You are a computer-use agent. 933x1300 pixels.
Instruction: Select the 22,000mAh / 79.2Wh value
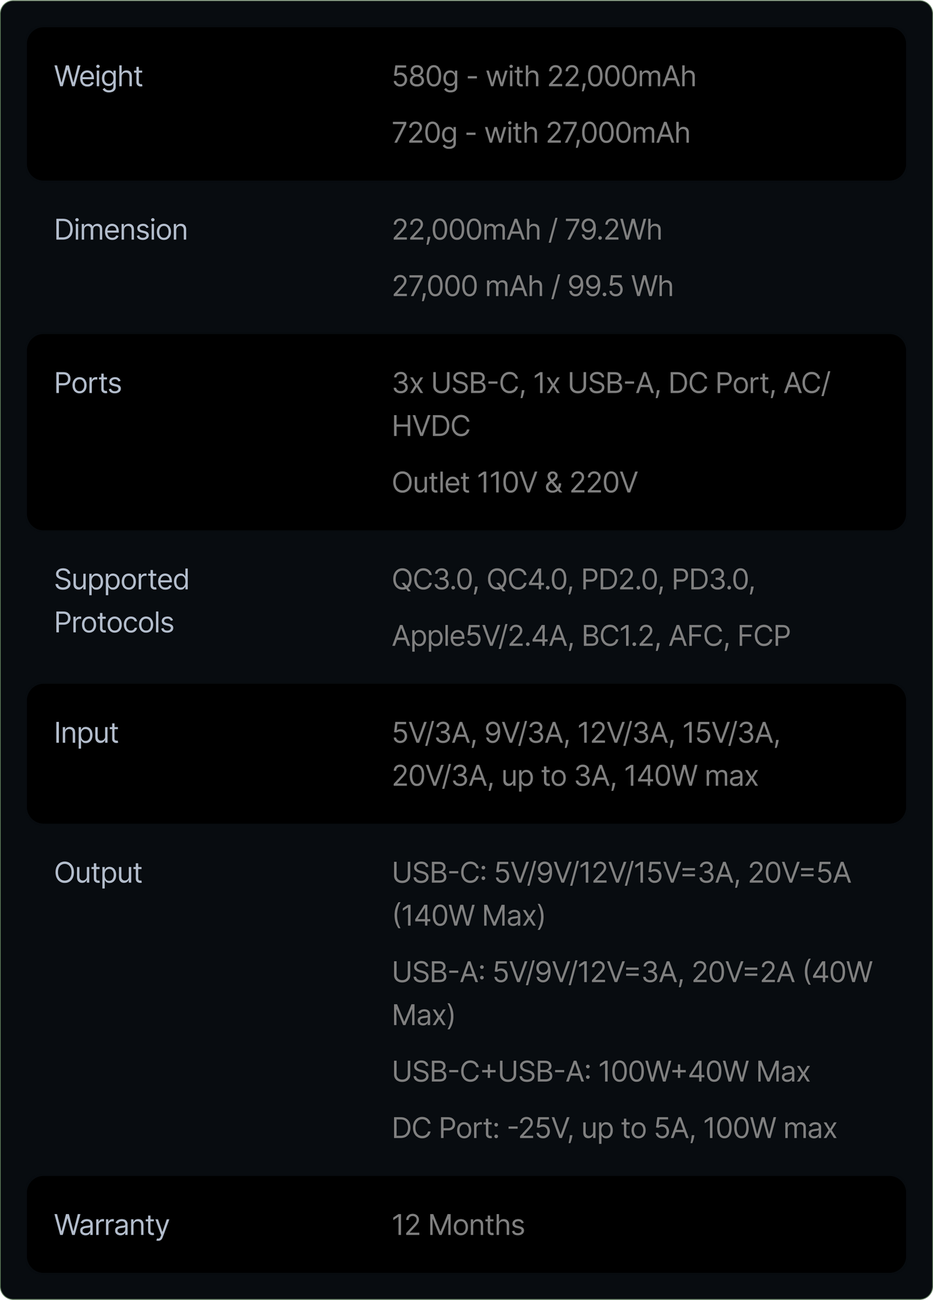coord(526,230)
